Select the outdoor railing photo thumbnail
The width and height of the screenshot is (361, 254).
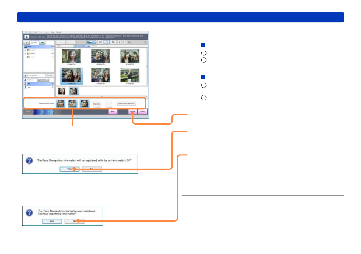130,75
